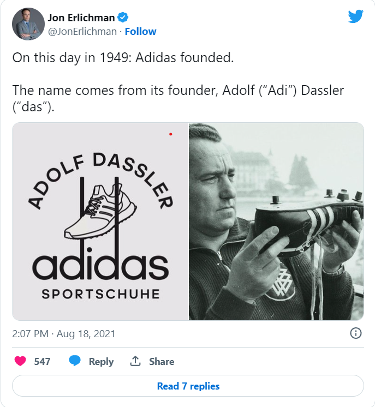Viewport: 375px width, 407px height.
Task: Like the tweet with the heart icon
Action: [x=20, y=361]
